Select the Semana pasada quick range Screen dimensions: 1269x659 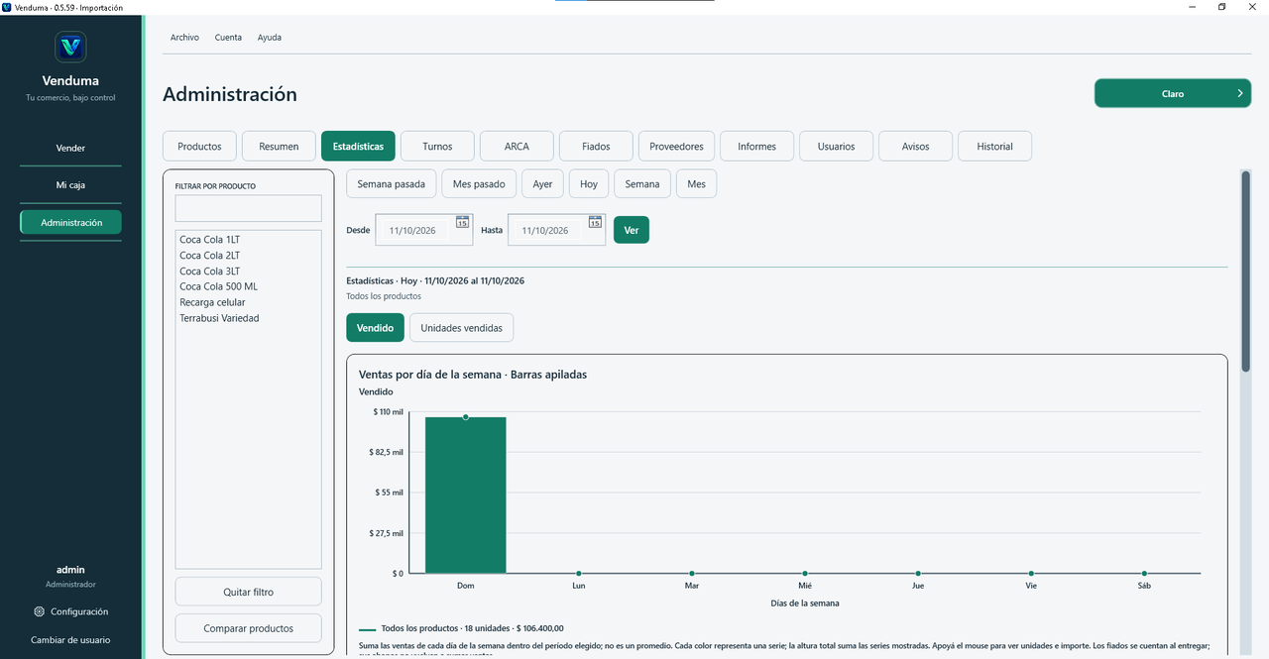click(391, 184)
